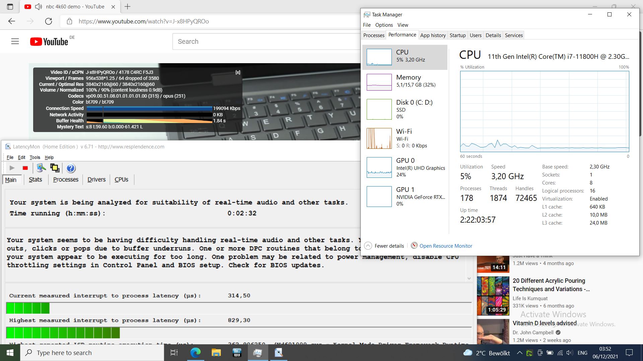The width and height of the screenshot is (643, 361).
Task: Switch to Processes tab in Task Manager
Action: [374, 35]
